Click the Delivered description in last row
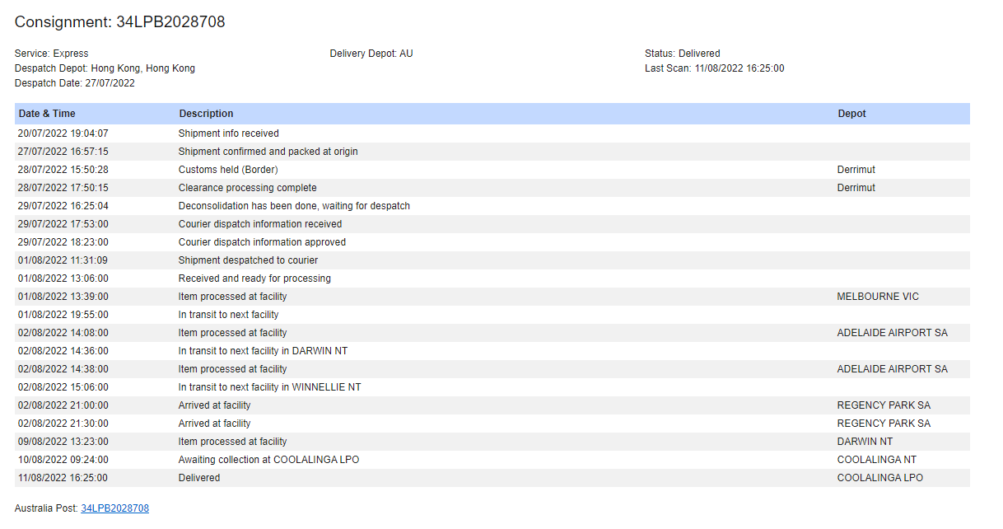The width and height of the screenshot is (1003, 529). 199,478
